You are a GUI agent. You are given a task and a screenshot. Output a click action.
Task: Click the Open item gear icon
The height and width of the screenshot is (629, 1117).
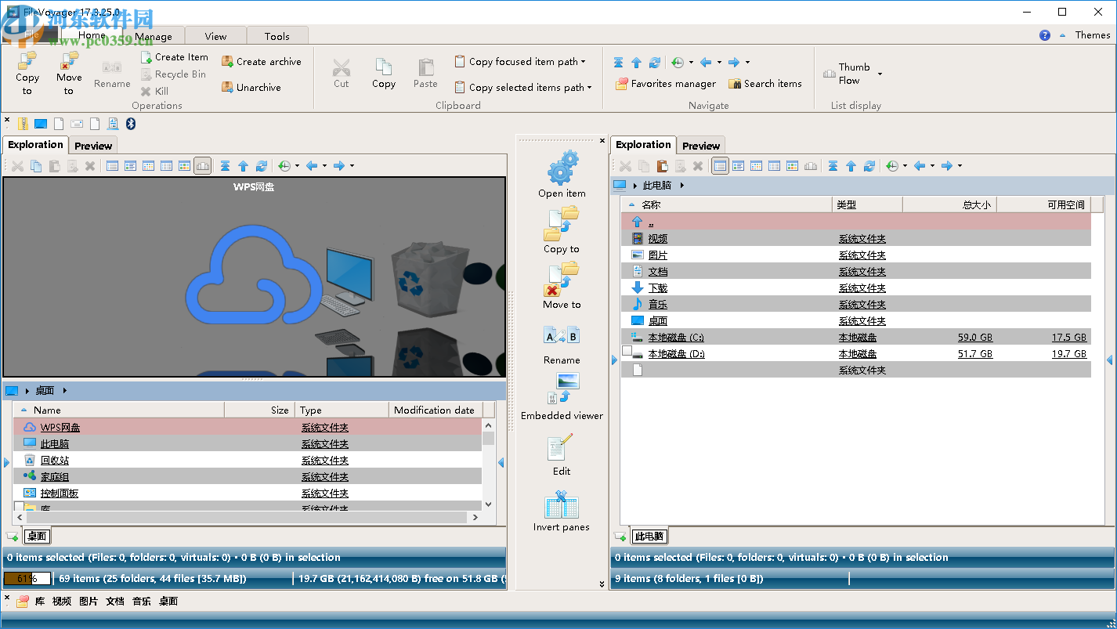(x=562, y=168)
